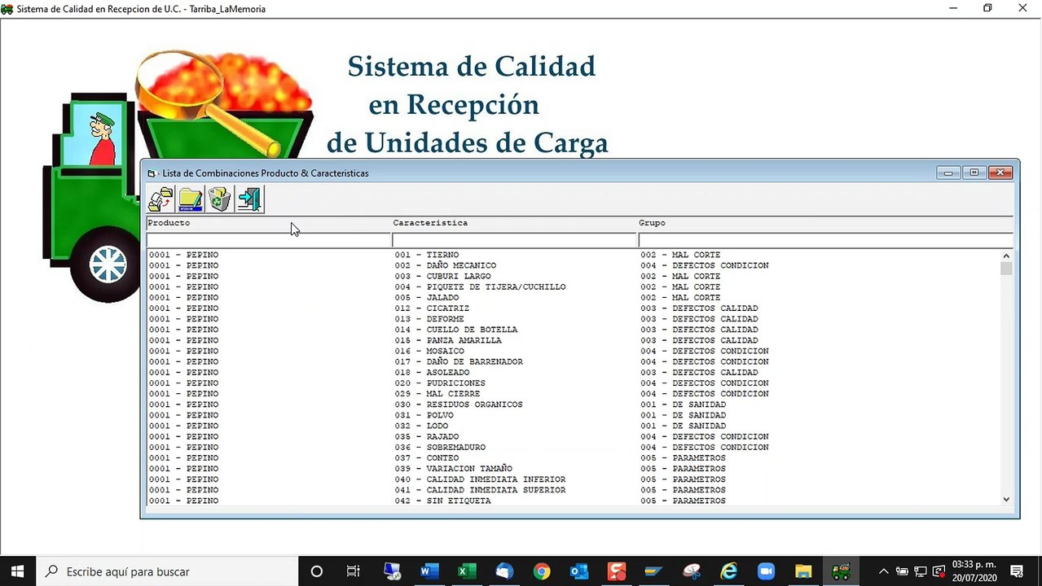Open the notification center icon
This screenshot has height=586, width=1042.
pos(1017,571)
